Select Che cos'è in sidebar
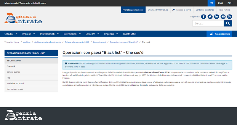The height and width of the screenshot is (125, 237). (31, 66)
